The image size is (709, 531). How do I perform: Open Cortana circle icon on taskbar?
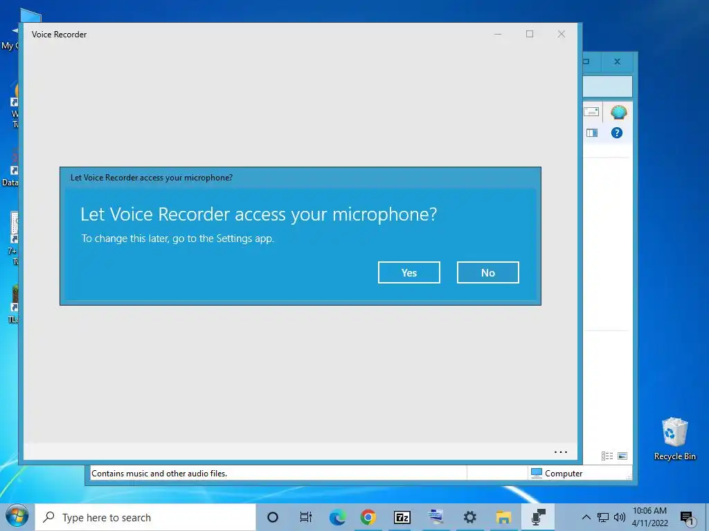coord(273,517)
